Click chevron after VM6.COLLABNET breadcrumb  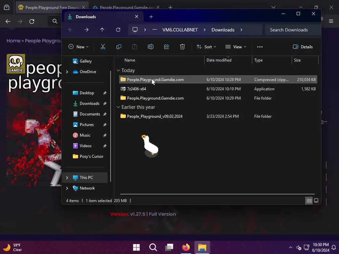pyautogui.click(x=205, y=30)
